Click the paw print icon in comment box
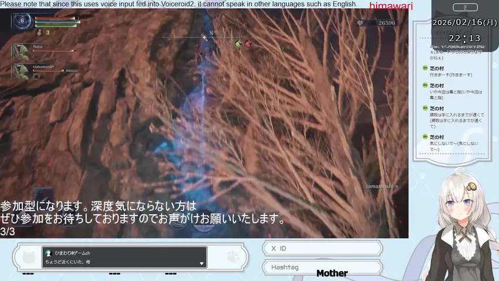The image size is (499, 281). (233, 256)
